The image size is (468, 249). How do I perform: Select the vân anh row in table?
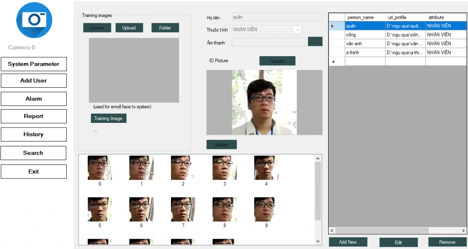click(x=364, y=43)
